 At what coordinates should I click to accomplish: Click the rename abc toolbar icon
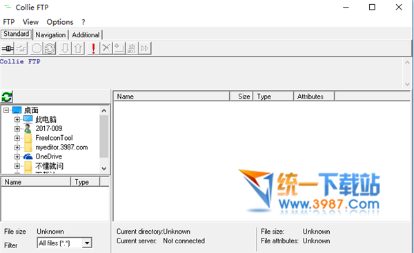point(132,48)
